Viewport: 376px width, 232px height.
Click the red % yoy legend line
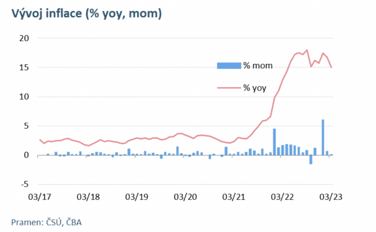(229, 88)
